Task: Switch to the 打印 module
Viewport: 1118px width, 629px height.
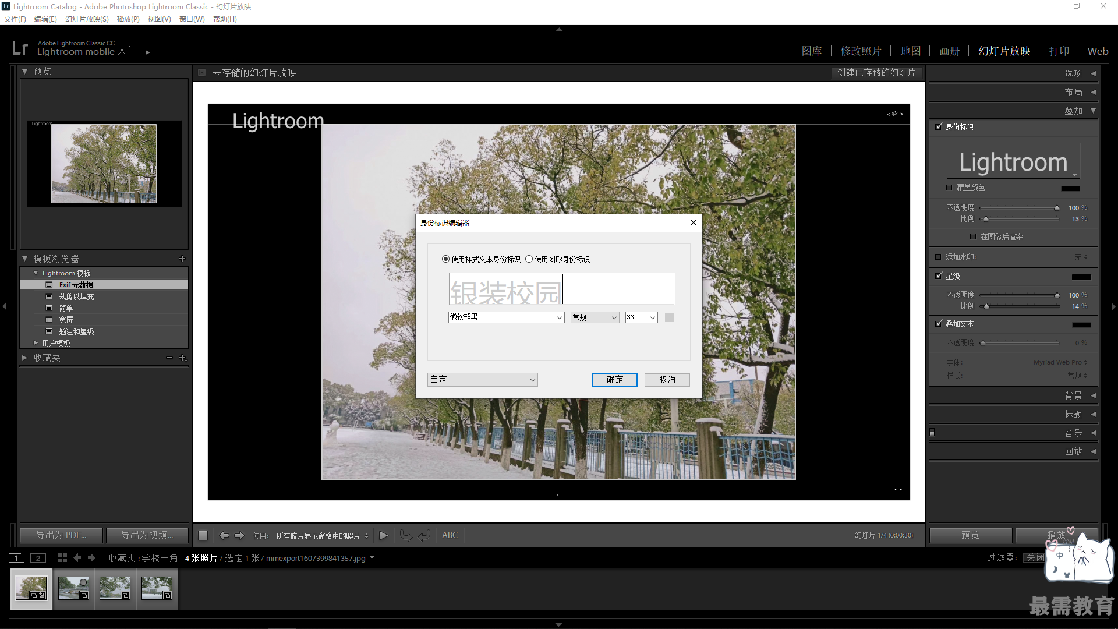Action: [x=1059, y=51]
